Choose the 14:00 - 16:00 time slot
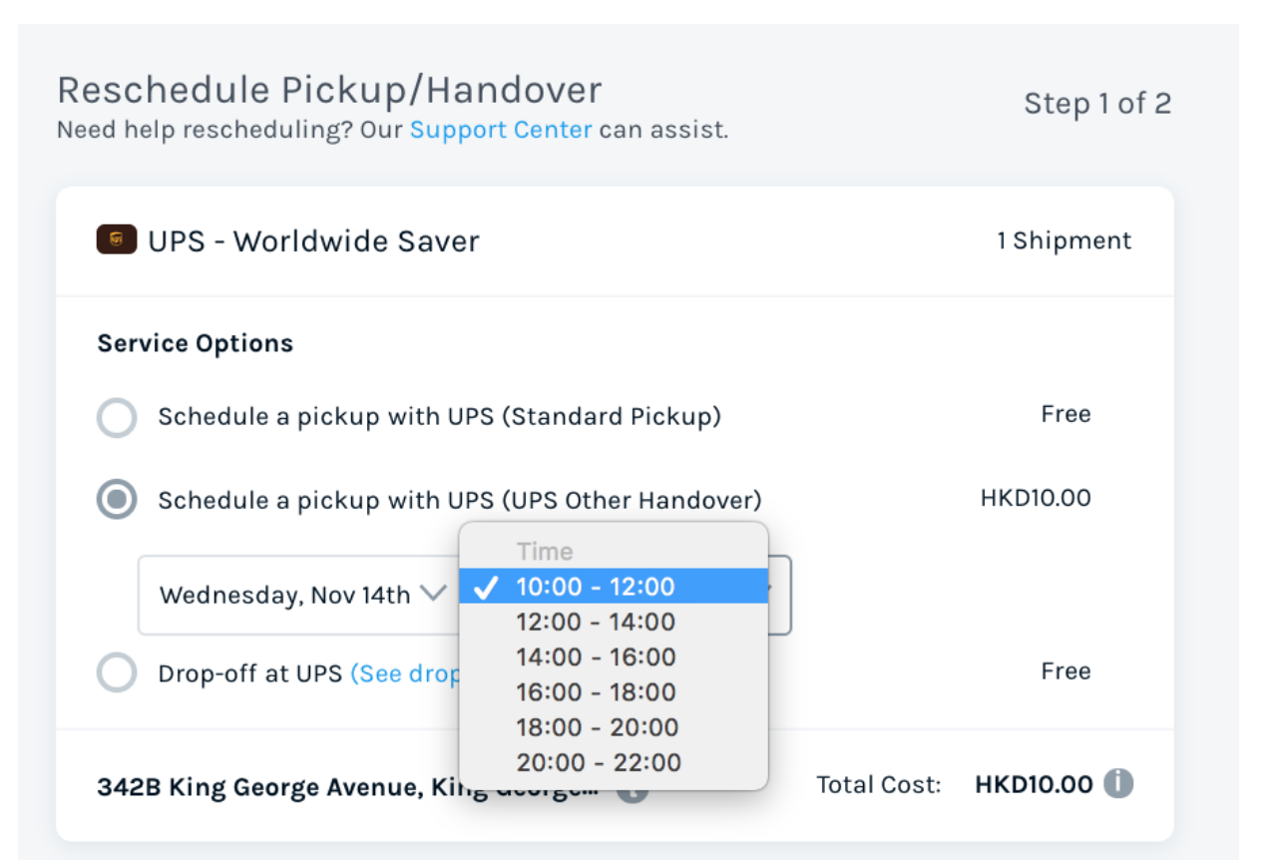This screenshot has height=860, width=1279. pos(614,656)
